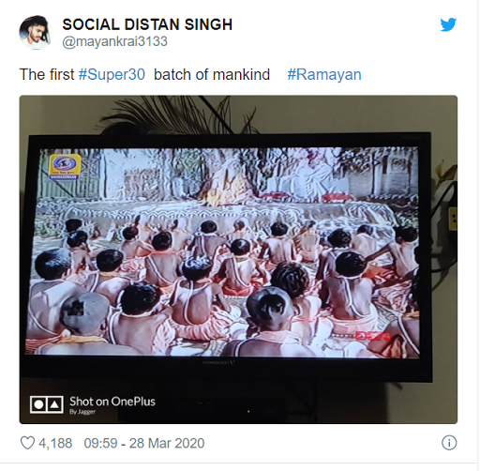The image size is (480, 471).
Task: Click the OnePlus camera watermark logo
Action: tap(47, 404)
